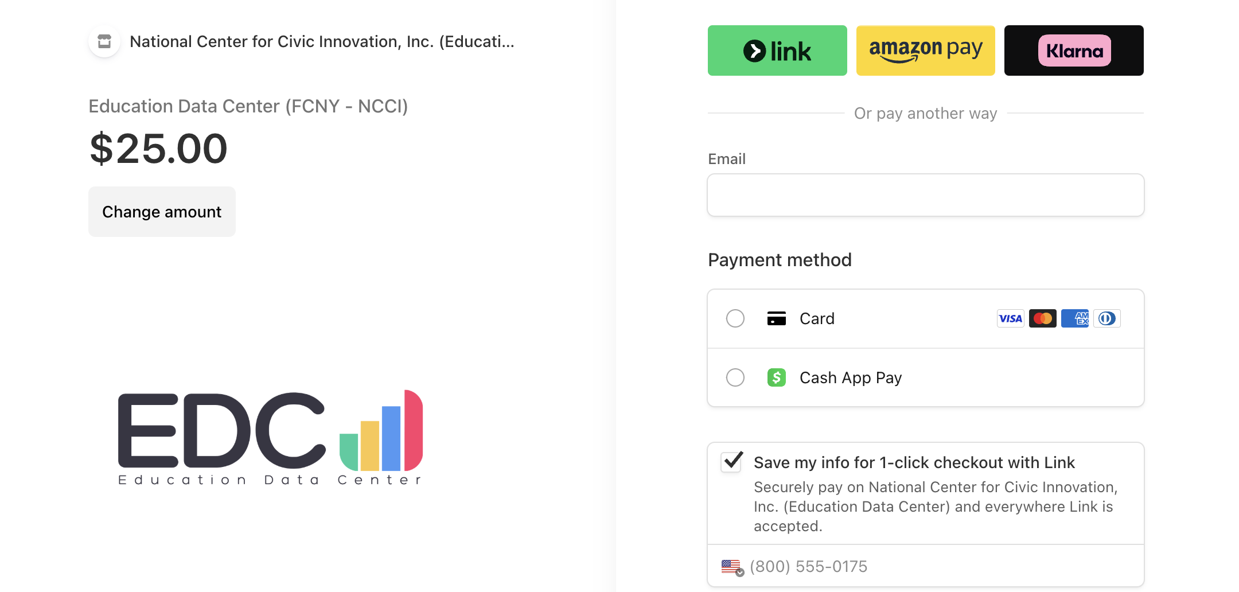
Task: Click the Mastercard logo icon
Action: coord(1042,318)
